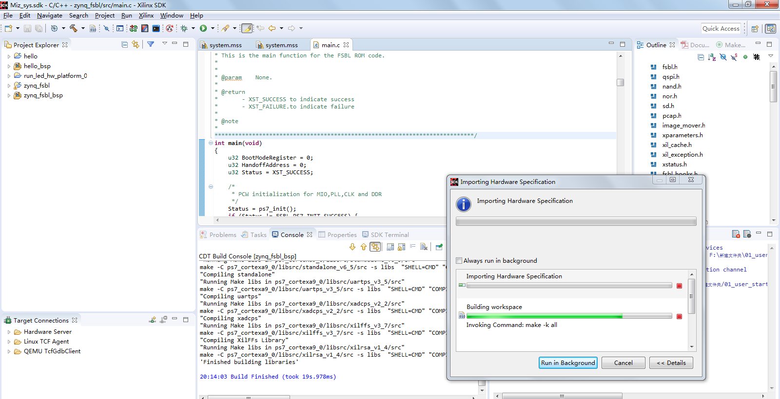Image resolution: width=780 pixels, height=399 pixels.
Task: Select xparameters.h in Outline list
Action: point(682,135)
